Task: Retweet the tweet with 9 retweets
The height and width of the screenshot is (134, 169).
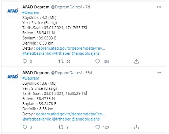Action: (61, 127)
